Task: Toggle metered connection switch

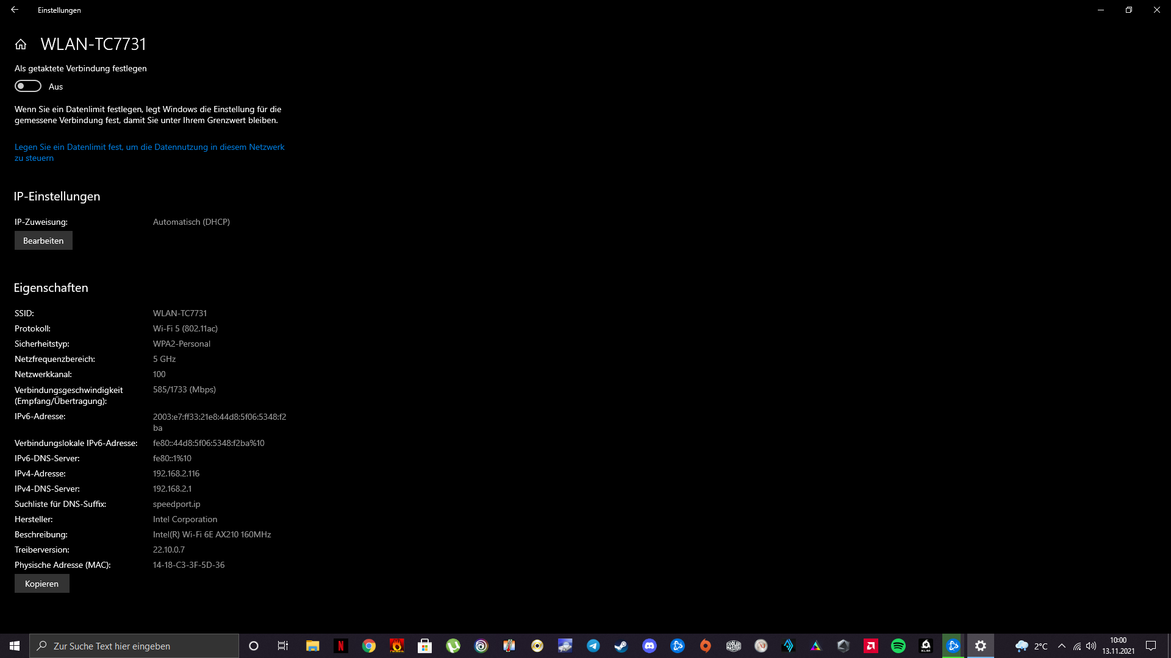Action: pyautogui.click(x=28, y=87)
